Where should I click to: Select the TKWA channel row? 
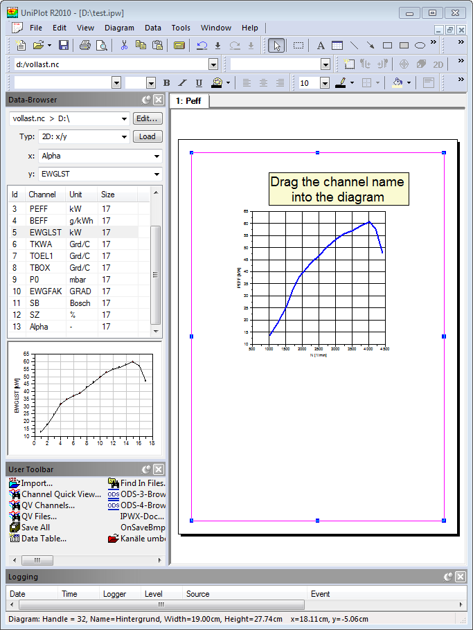tap(40, 244)
